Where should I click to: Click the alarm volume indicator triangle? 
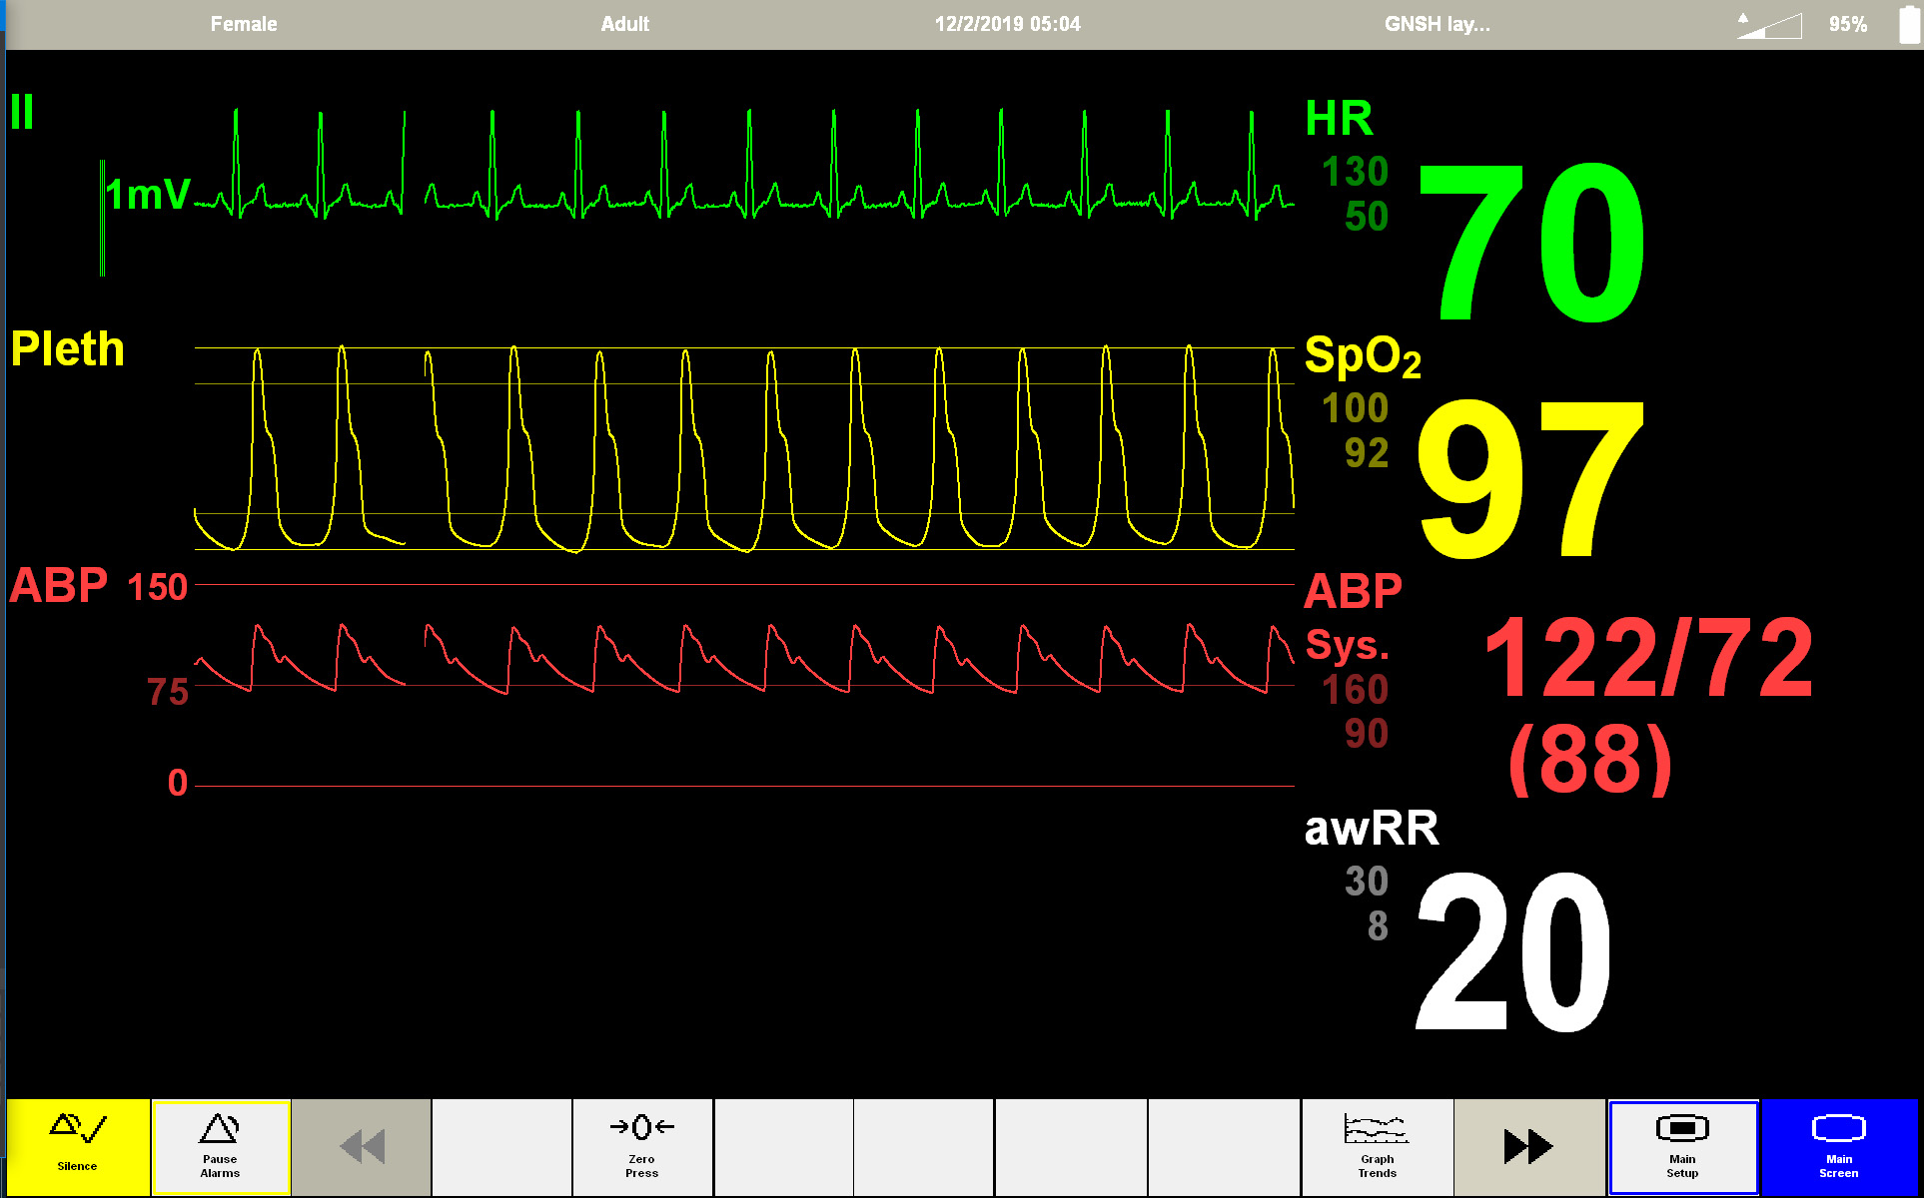point(1769,25)
